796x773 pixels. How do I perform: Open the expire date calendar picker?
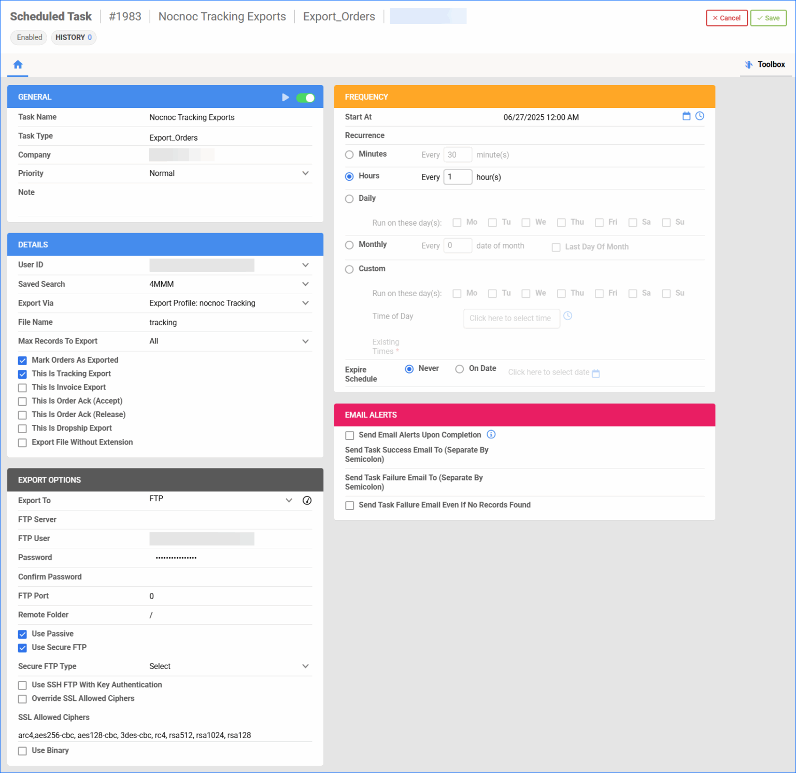point(596,372)
